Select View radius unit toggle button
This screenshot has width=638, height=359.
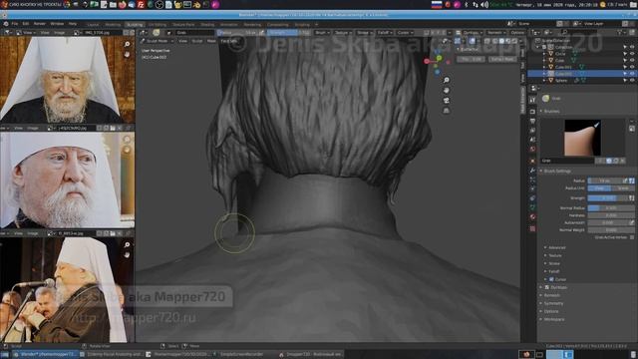coord(599,188)
